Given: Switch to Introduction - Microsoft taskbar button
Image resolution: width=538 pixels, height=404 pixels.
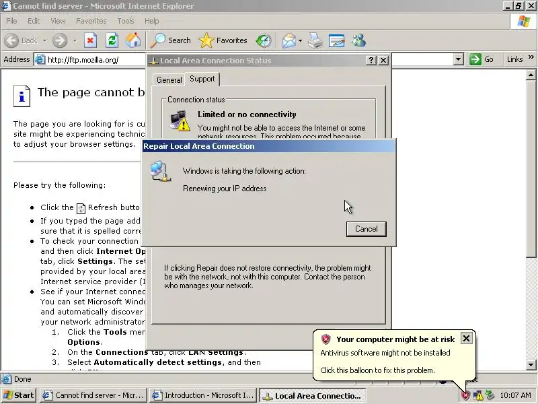Looking at the screenshot, I should (203, 395).
